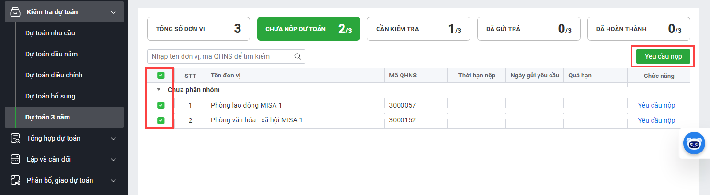The width and height of the screenshot is (710, 195).
Task: Click the Phân bổ, giao dự toán icon
Action: point(16,180)
